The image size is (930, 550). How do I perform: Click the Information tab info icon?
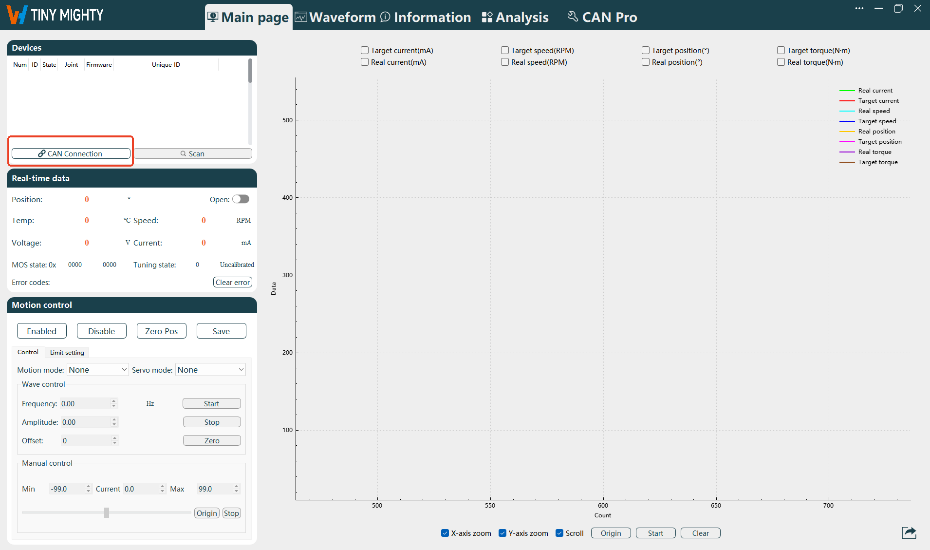coord(385,17)
